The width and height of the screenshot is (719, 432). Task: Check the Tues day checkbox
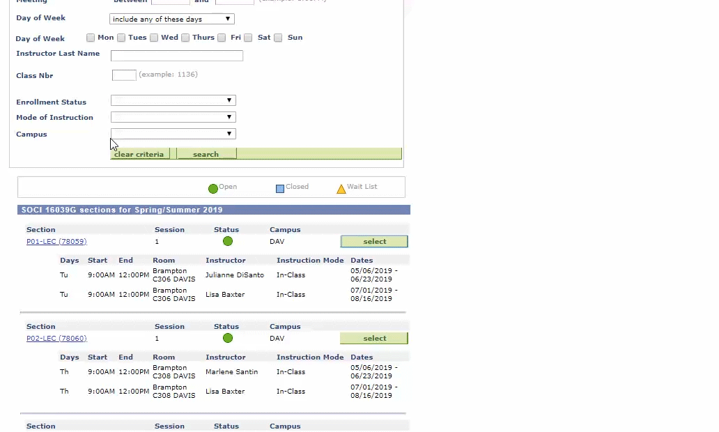point(121,38)
